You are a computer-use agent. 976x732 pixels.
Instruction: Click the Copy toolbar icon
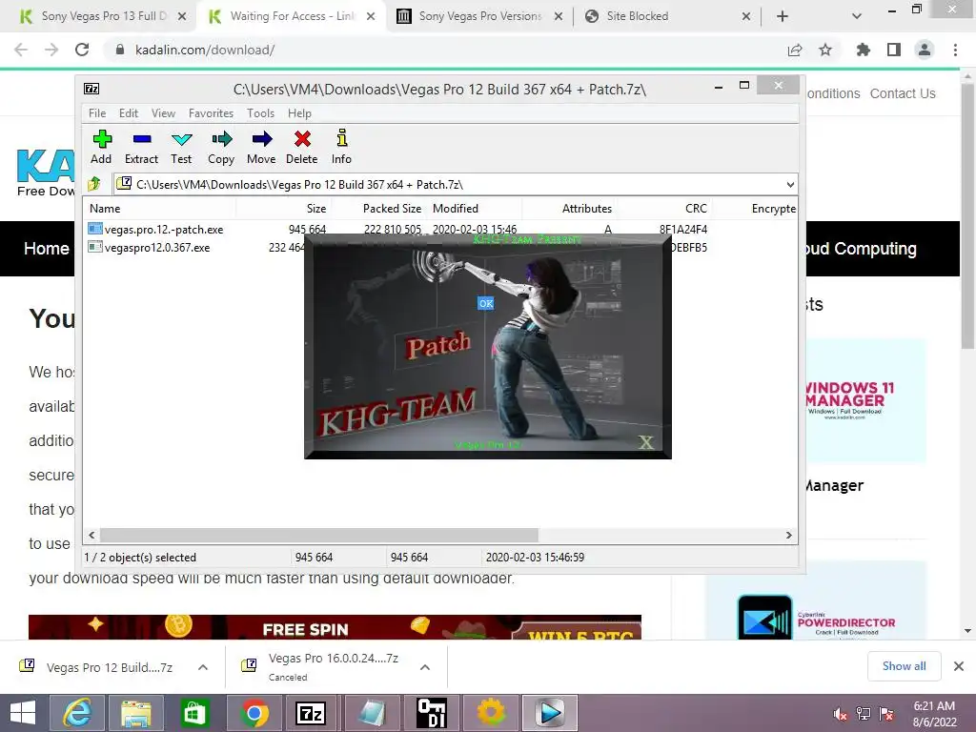click(221, 148)
